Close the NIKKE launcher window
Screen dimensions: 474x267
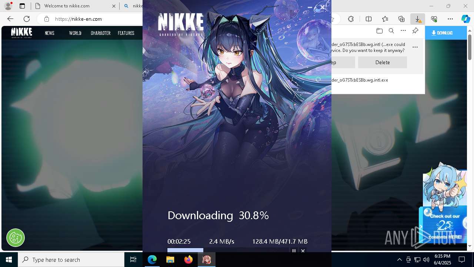pyautogui.click(x=323, y=7)
